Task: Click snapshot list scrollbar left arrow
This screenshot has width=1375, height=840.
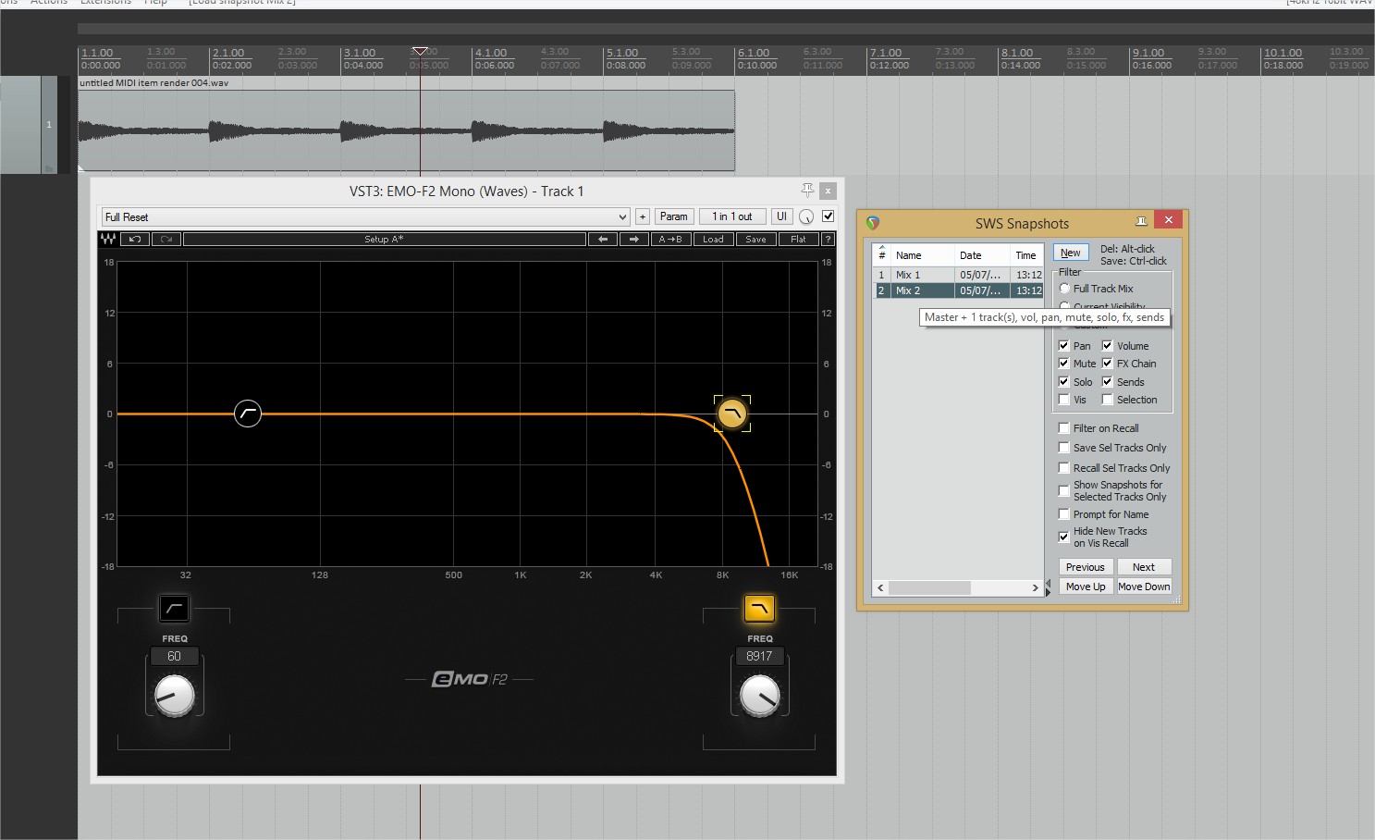Action: click(880, 587)
